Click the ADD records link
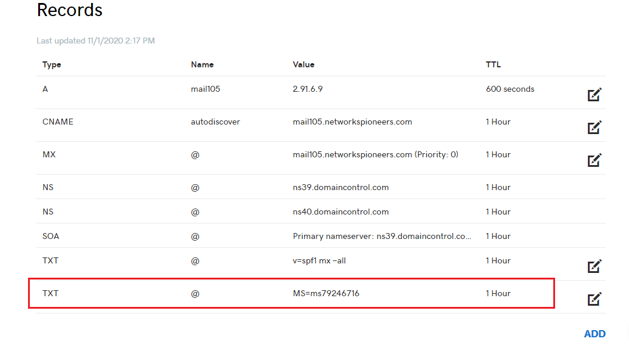 coord(594,334)
